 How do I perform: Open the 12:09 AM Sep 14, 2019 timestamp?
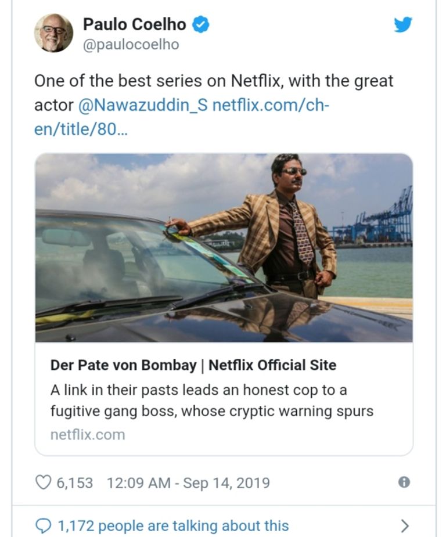pyautogui.click(x=188, y=482)
